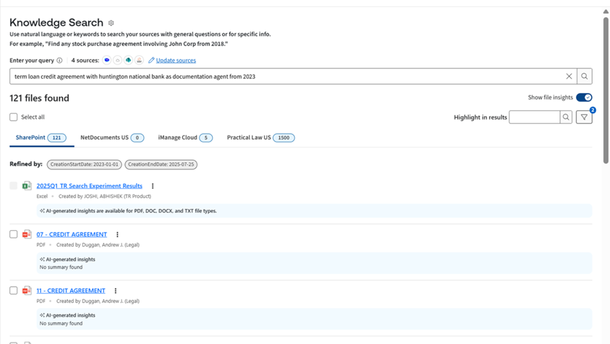Image resolution: width=610 pixels, height=344 pixels.
Task: Switch to the iManage Cloud tab
Action: (185, 138)
